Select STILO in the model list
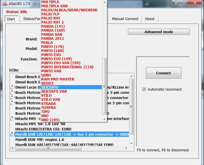Image resolution: width=204 pixels, height=165 pixels. point(46,95)
